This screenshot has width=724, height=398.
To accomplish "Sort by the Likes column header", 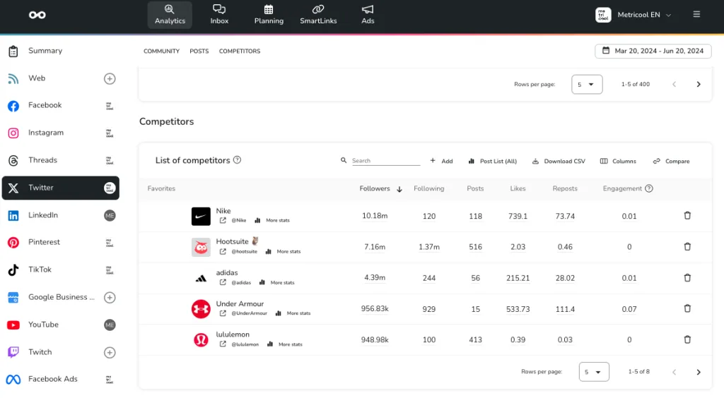I will point(518,188).
